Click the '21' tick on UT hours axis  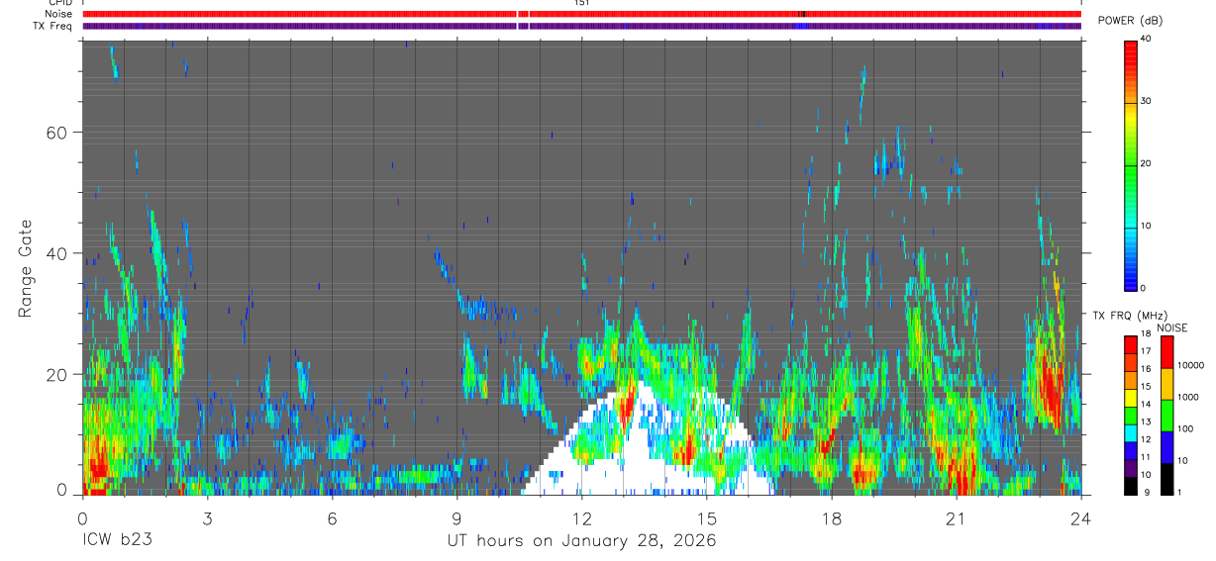(x=956, y=516)
